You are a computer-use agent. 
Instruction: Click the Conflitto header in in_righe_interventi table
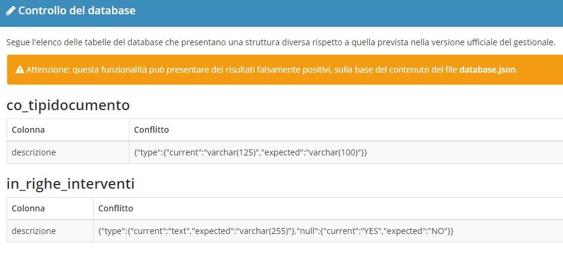pyautogui.click(x=116, y=208)
